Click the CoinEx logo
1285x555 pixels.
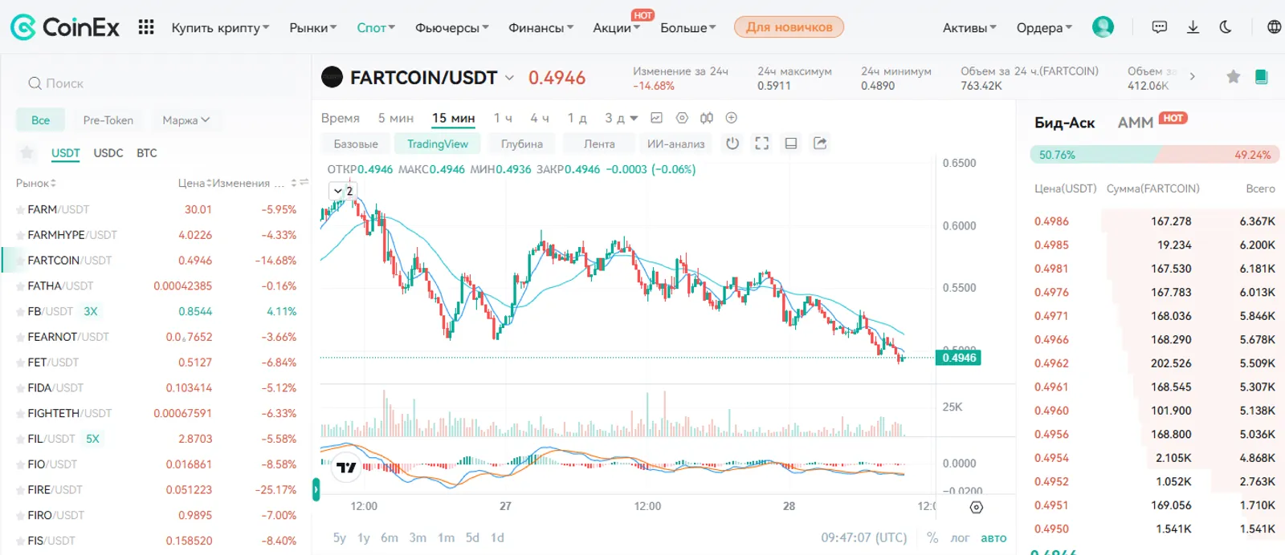[64, 27]
